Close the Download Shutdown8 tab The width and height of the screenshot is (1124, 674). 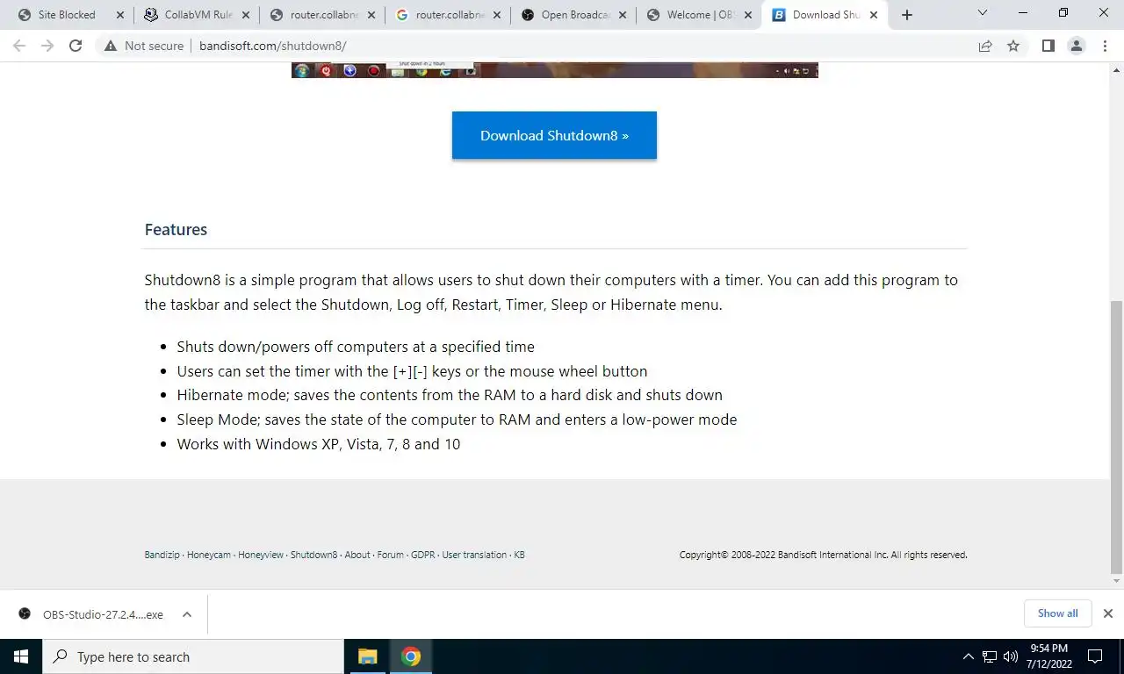point(873,15)
